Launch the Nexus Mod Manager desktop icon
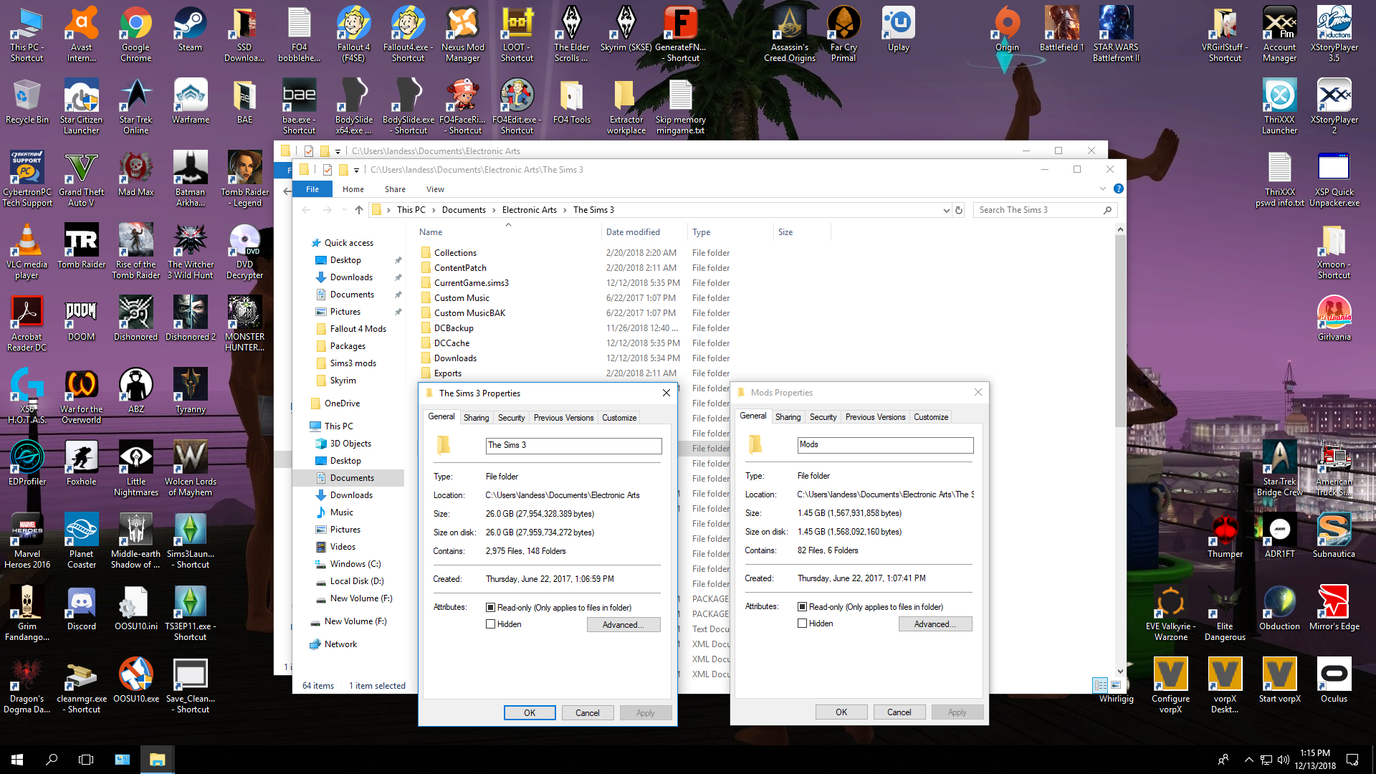This screenshot has width=1376, height=774. pyautogui.click(x=462, y=34)
